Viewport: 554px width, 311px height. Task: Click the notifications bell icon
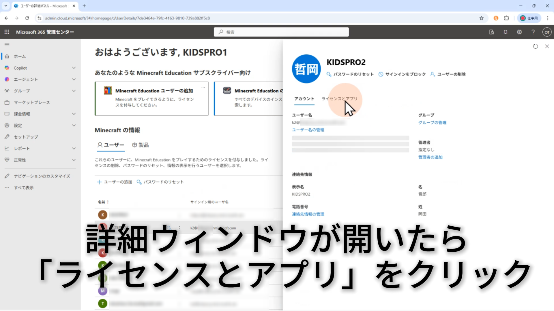point(506,32)
